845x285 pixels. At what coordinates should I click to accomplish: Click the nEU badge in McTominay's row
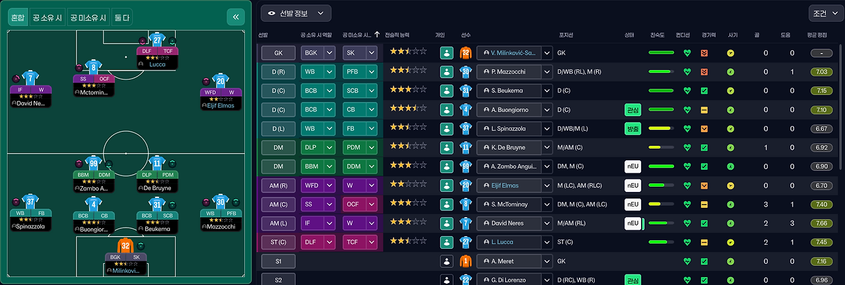click(x=633, y=205)
